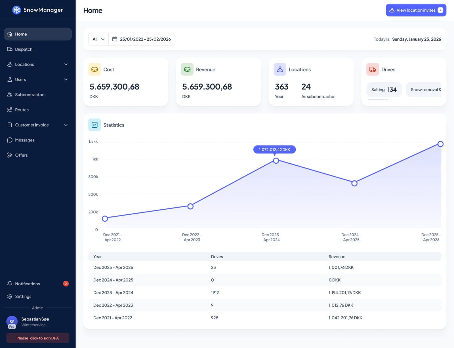The width and height of the screenshot is (454, 348).
Task: Click View location invites button
Action: tap(416, 10)
